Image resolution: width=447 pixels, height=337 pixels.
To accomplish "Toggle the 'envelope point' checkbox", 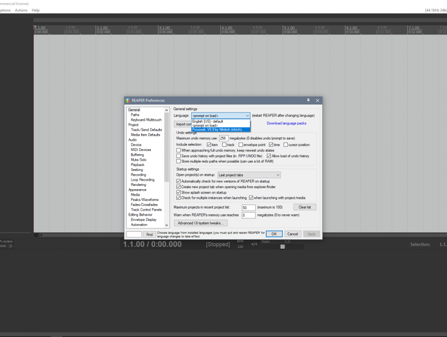I will [x=241, y=145].
